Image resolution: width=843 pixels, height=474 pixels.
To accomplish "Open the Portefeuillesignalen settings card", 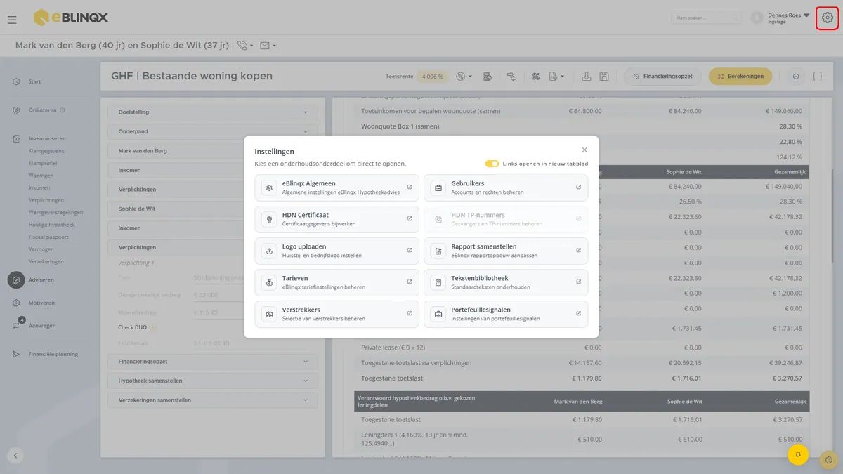I will (506, 314).
